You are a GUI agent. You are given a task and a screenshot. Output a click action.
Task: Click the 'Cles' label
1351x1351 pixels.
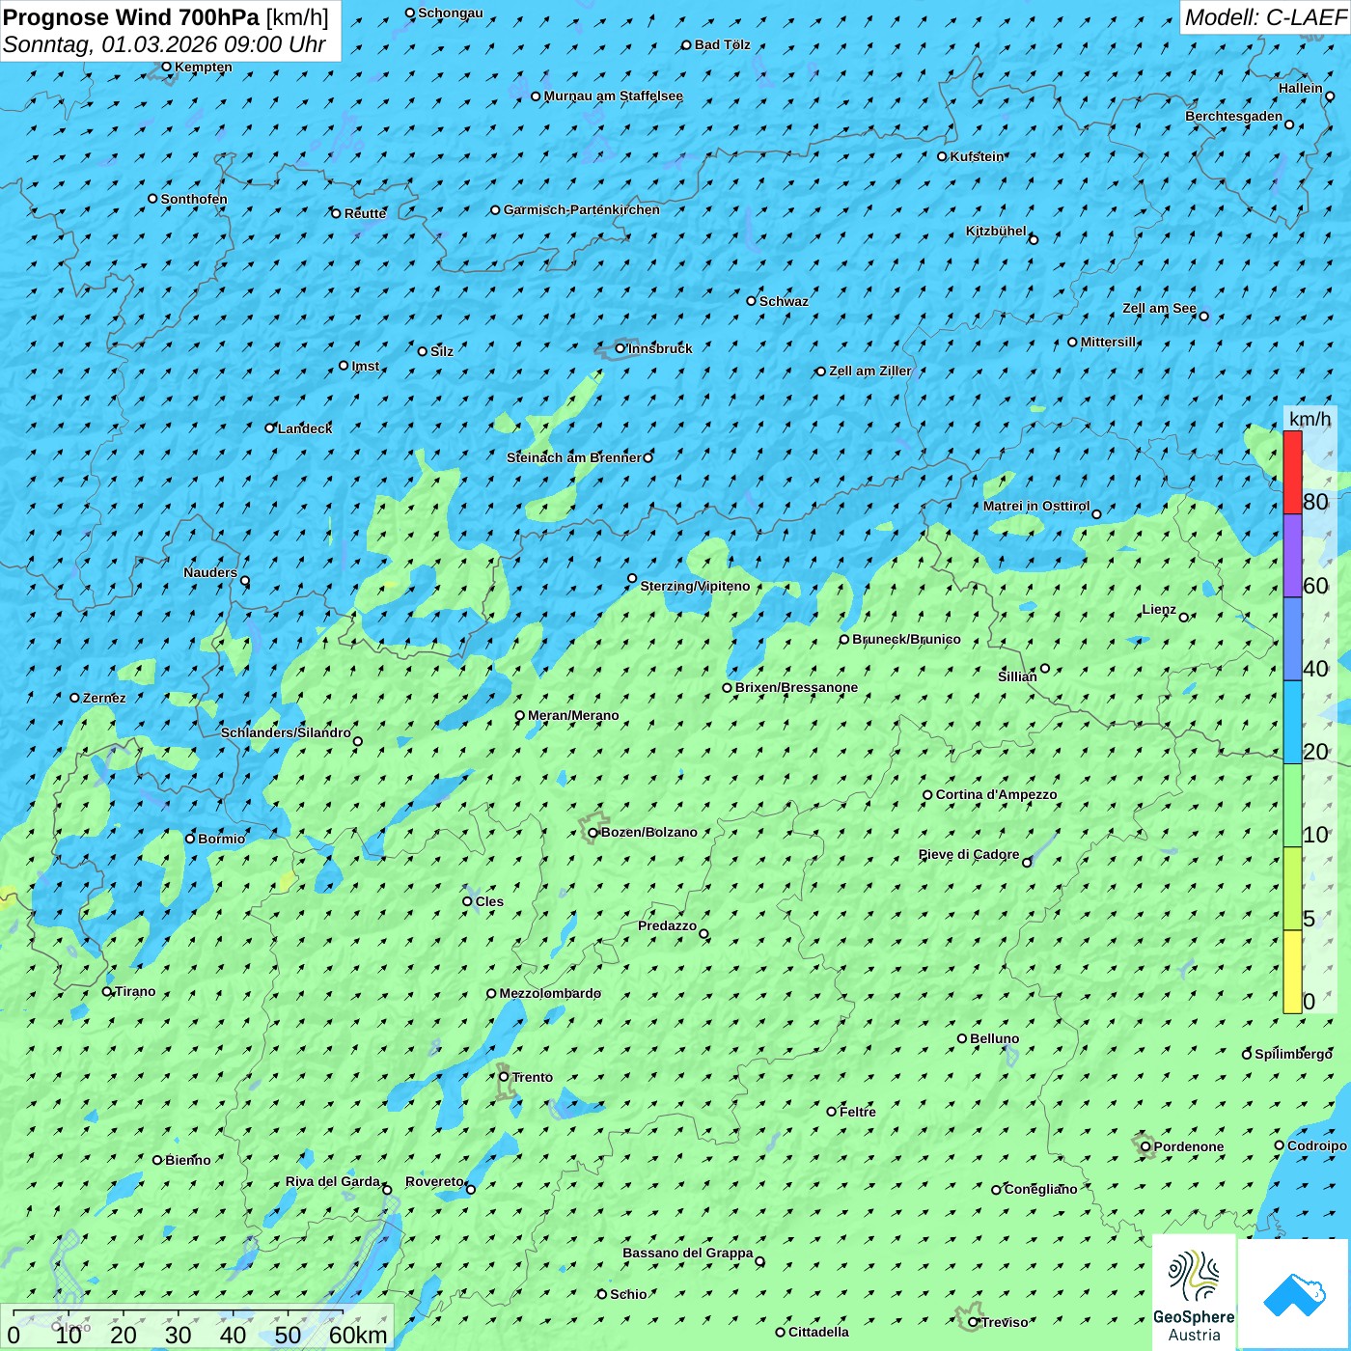point(489,901)
